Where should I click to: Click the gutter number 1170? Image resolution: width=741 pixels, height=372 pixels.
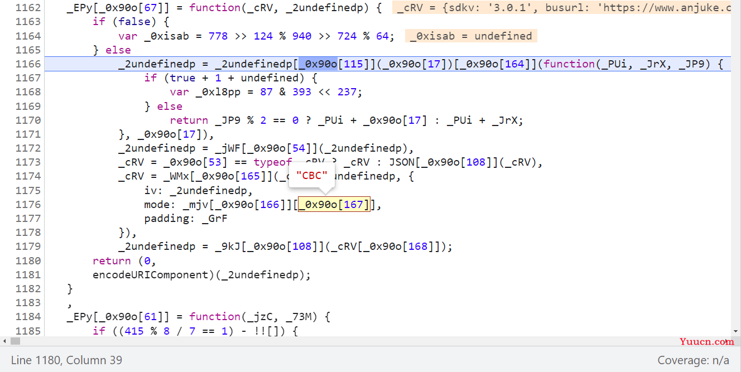click(28, 120)
